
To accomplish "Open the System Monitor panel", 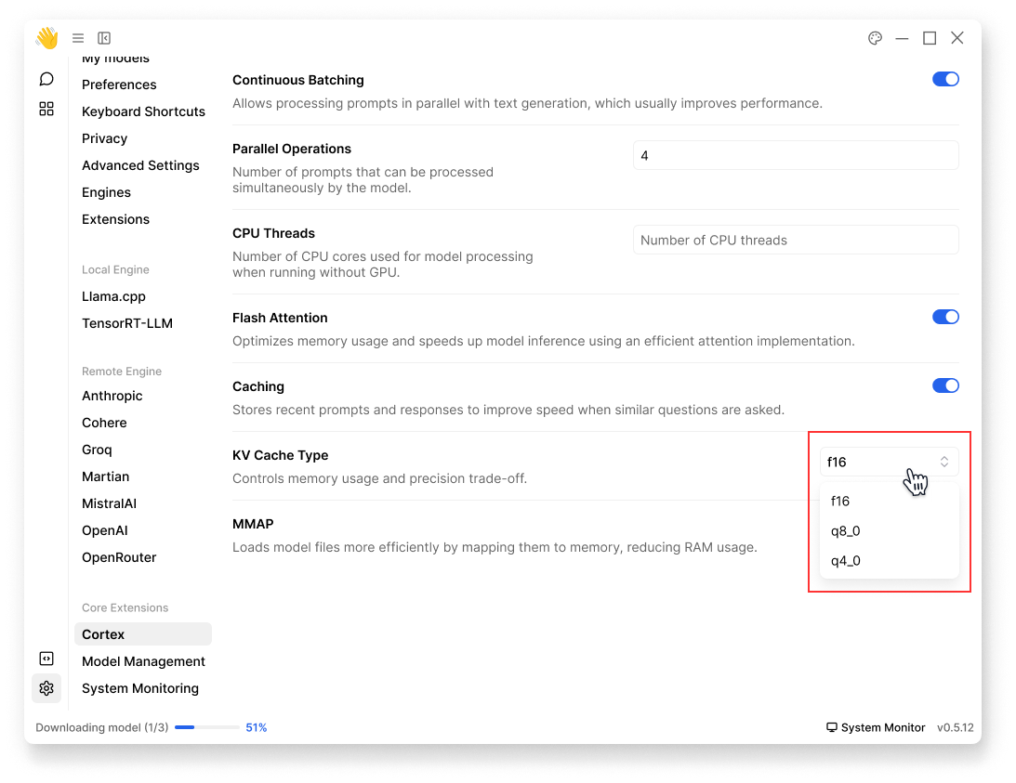I will [x=876, y=727].
